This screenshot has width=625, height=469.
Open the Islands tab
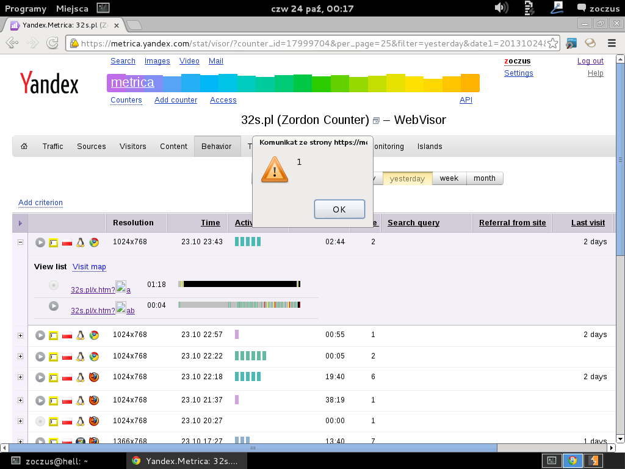pos(430,147)
